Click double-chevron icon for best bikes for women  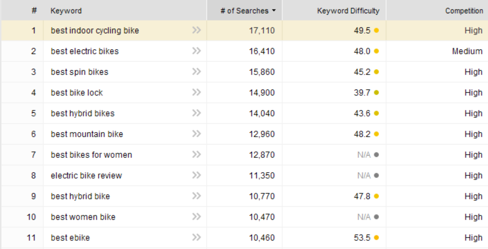196,155
